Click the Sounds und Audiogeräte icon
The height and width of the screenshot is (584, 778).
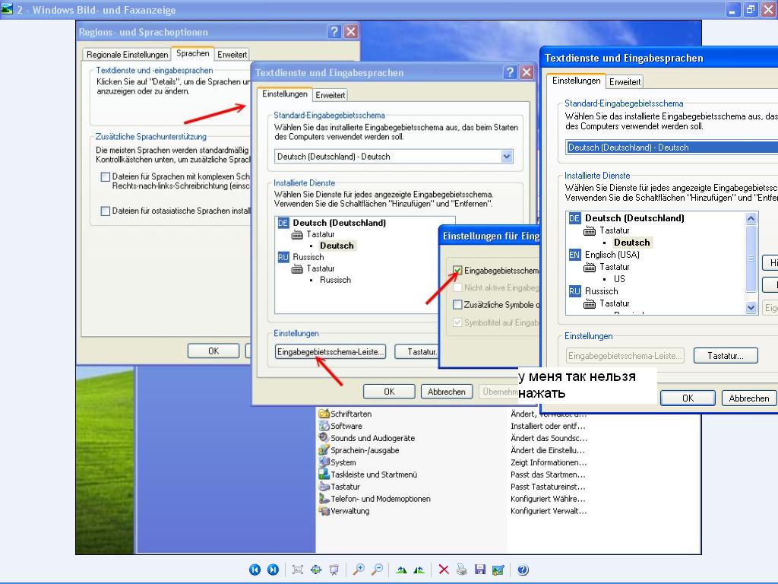pyautogui.click(x=324, y=437)
